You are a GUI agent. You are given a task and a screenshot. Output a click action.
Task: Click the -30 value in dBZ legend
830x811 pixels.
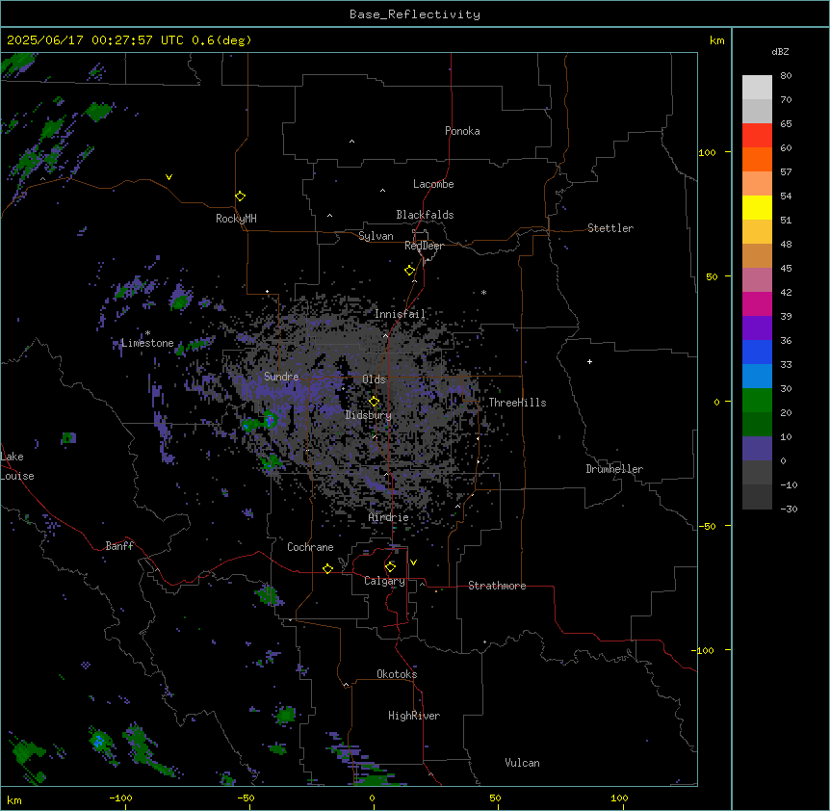789,509
